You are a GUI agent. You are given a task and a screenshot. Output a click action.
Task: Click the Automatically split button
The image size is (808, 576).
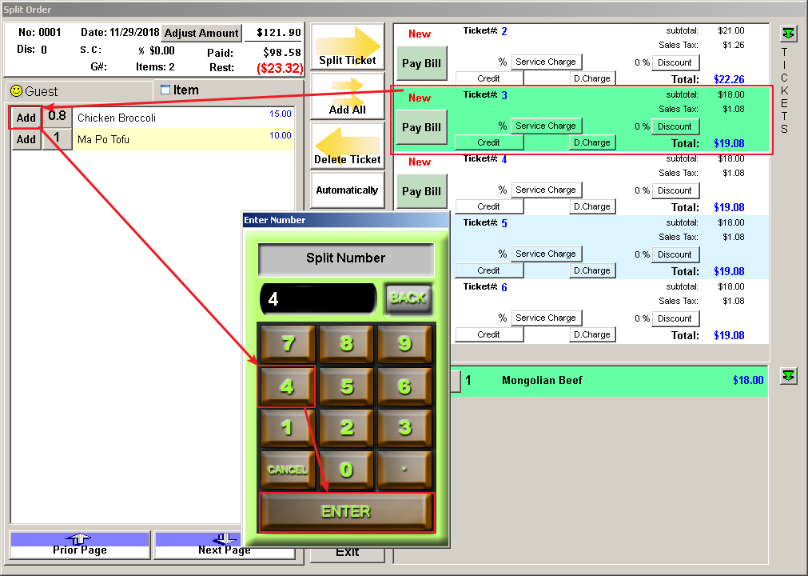tap(348, 190)
